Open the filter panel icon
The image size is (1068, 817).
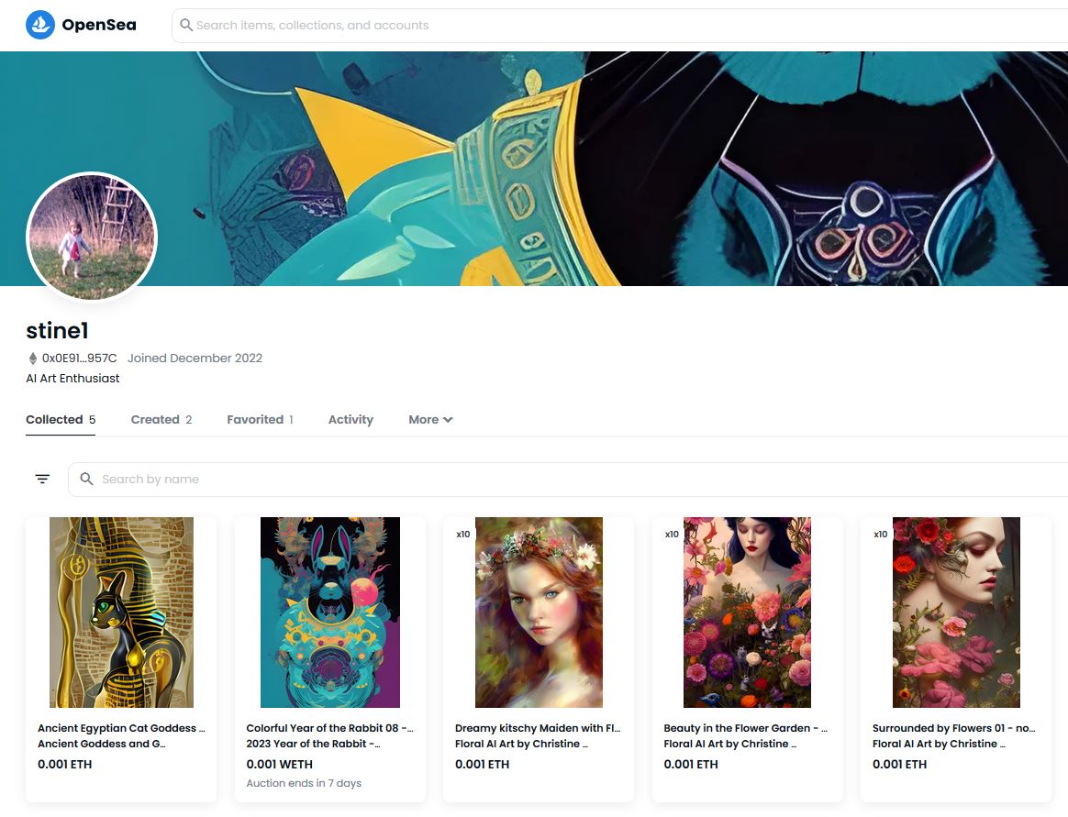41,478
